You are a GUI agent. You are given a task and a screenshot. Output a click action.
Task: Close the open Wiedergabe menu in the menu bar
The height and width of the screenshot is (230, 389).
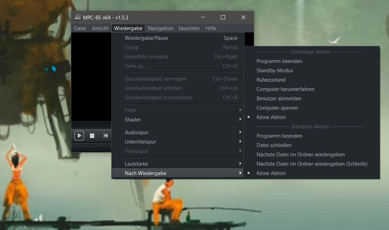(128, 28)
